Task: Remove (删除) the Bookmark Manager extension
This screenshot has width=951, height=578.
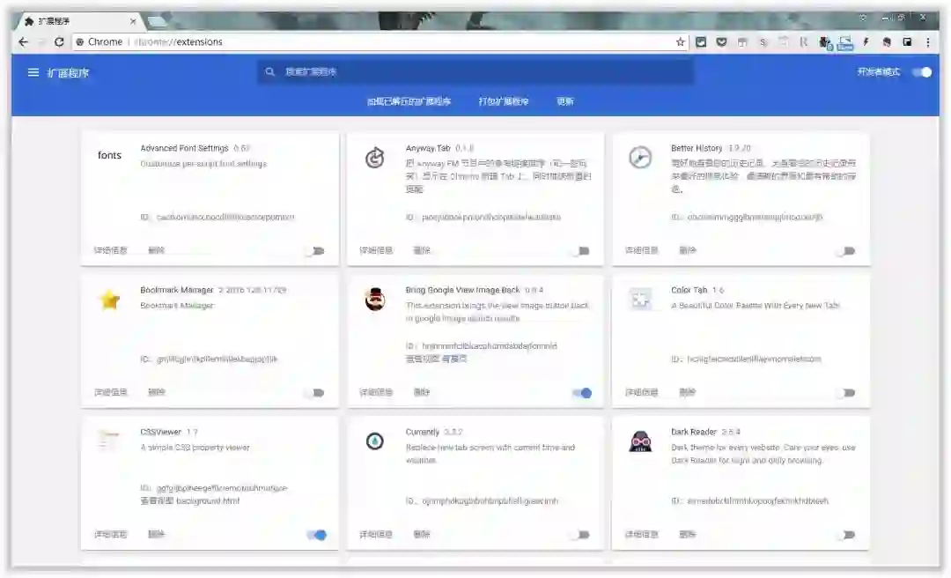Action: click(157, 392)
